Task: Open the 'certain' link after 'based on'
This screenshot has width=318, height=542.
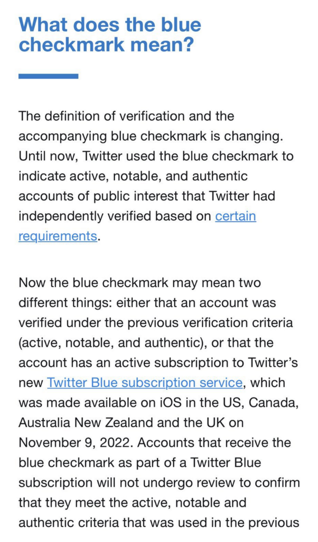Action: (x=236, y=216)
